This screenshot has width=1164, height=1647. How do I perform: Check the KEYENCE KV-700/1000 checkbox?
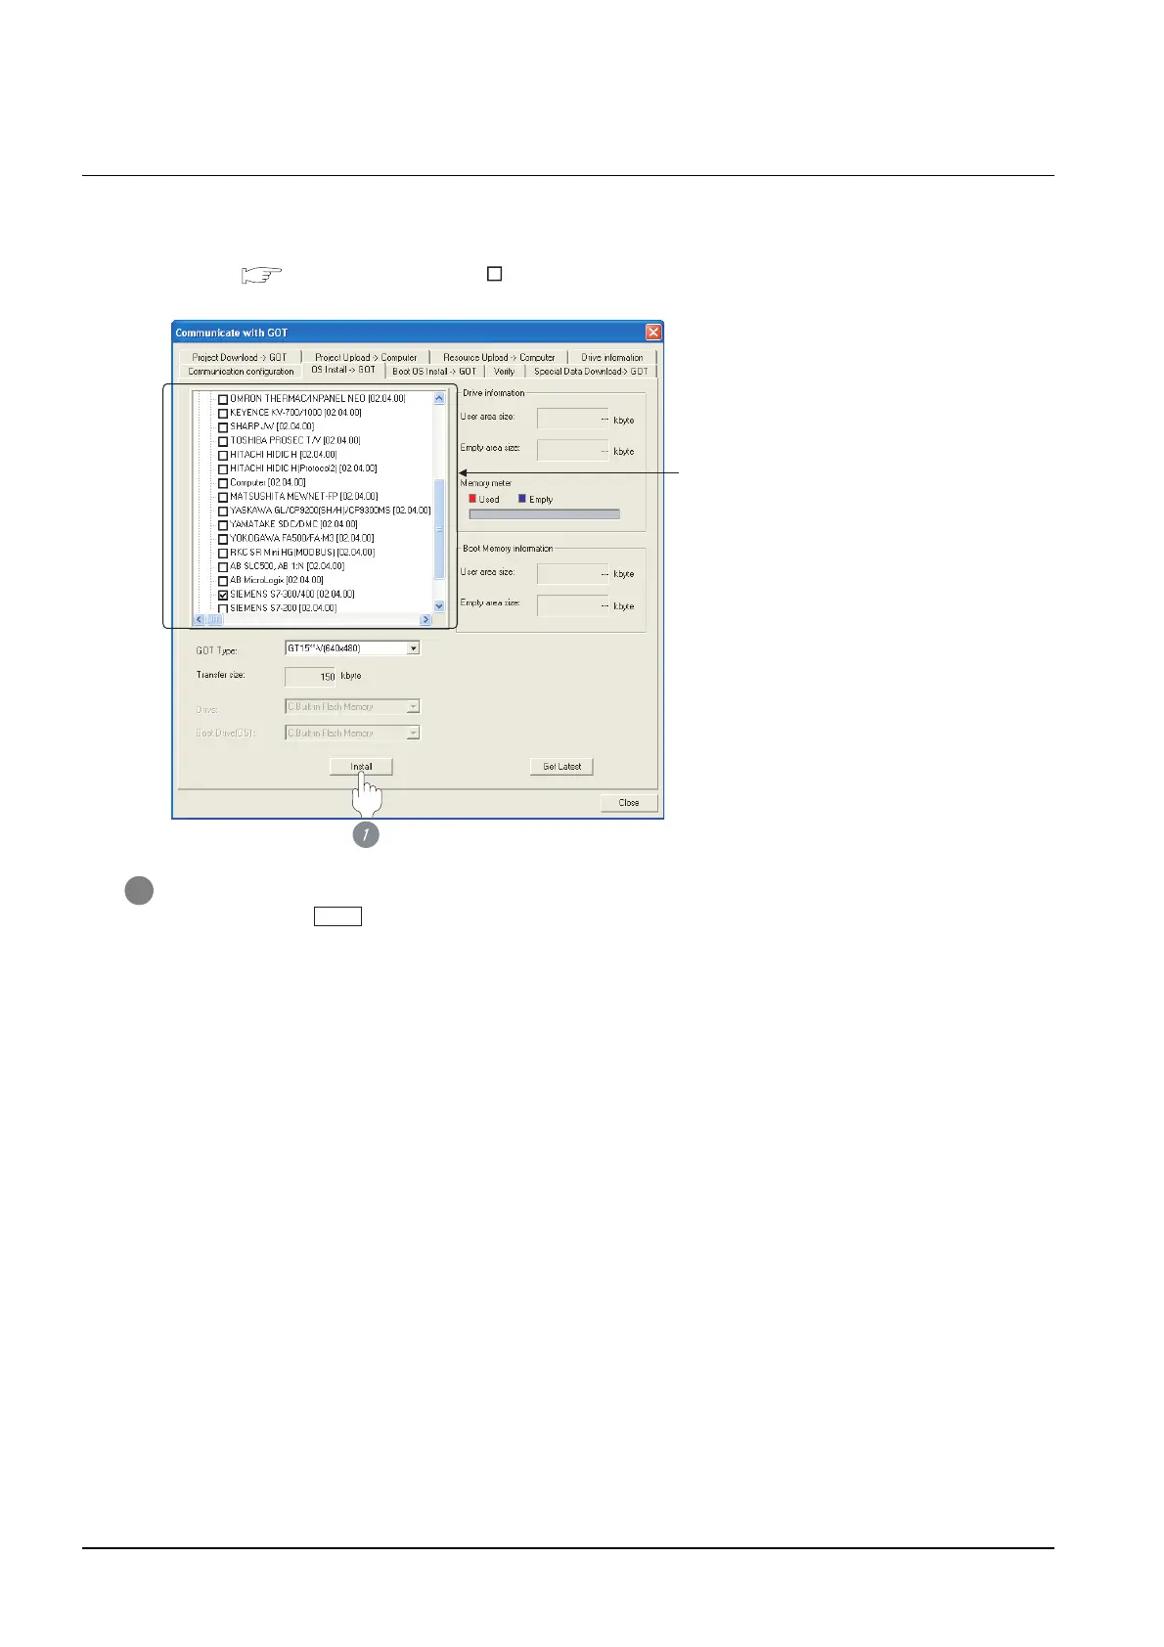coord(223,413)
